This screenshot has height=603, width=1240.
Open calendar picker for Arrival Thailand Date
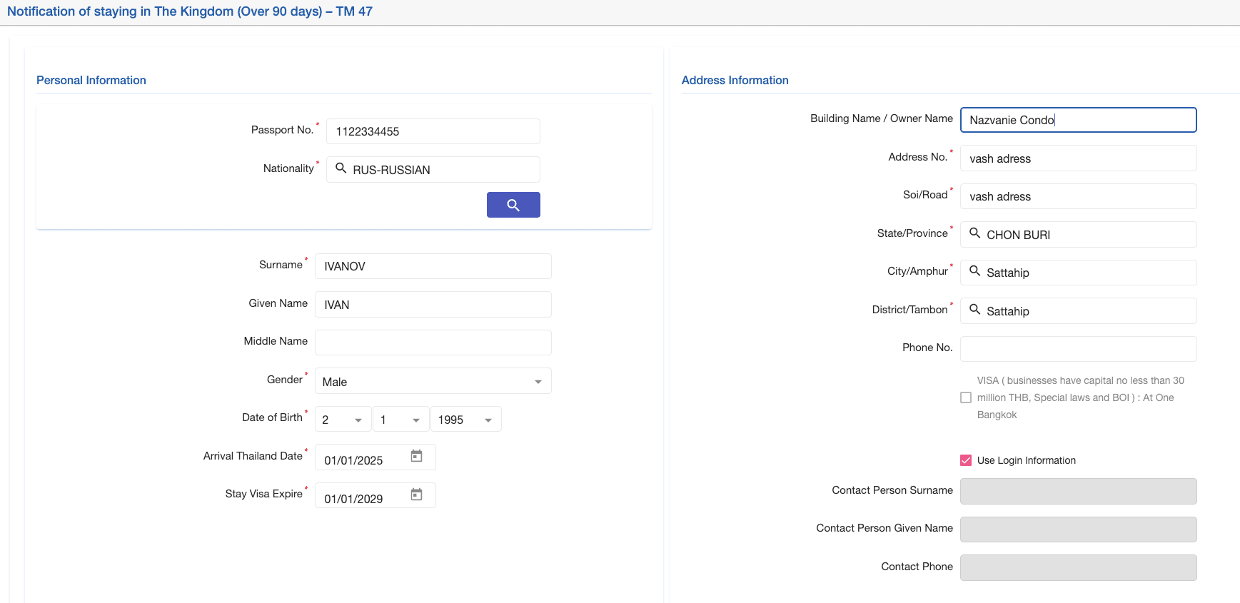point(416,456)
